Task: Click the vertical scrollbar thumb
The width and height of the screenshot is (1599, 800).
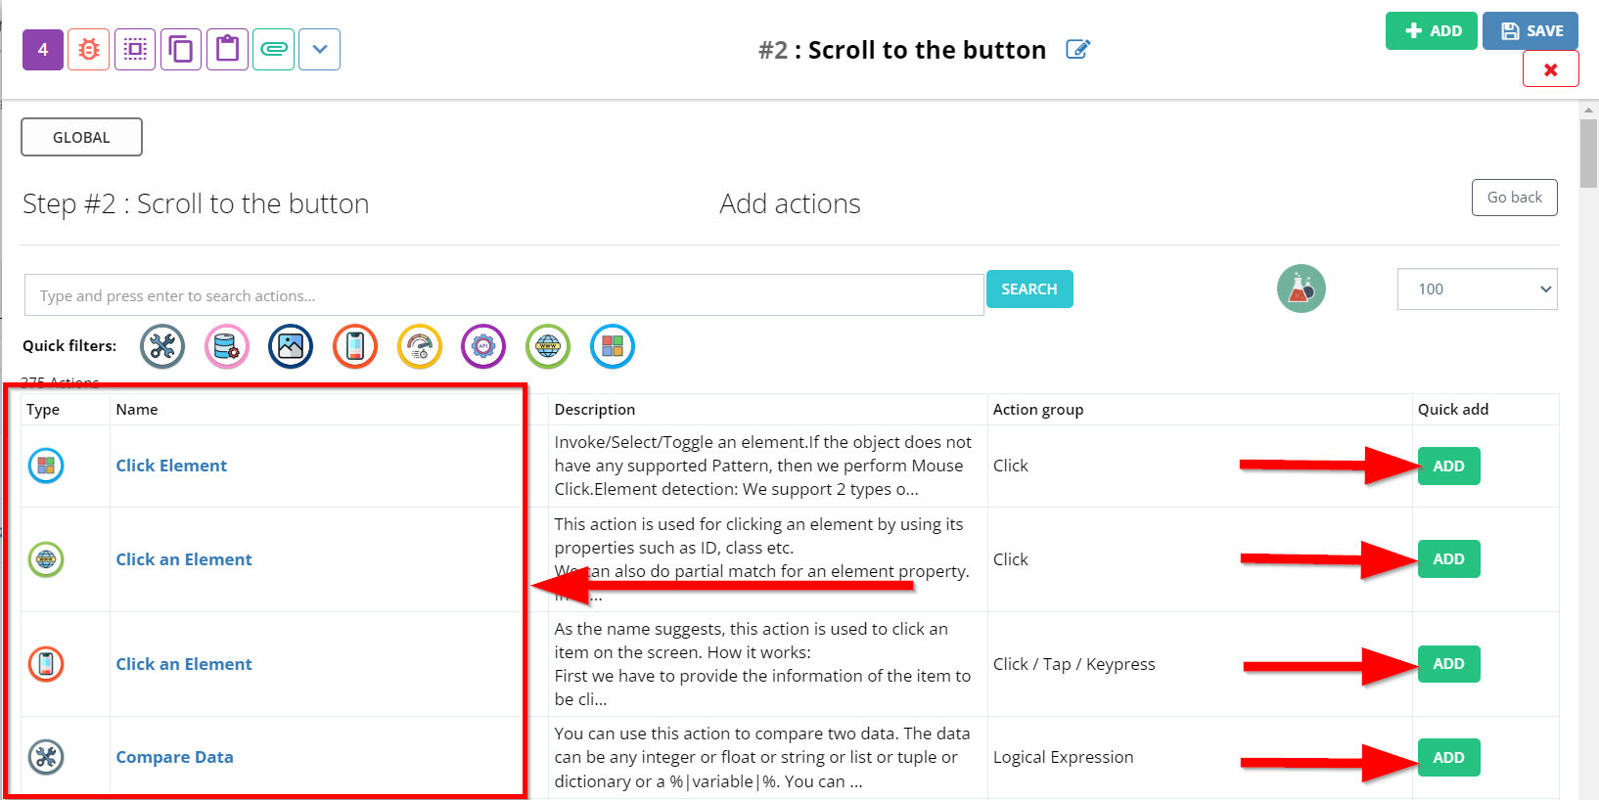Action: click(x=1588, y=154)
